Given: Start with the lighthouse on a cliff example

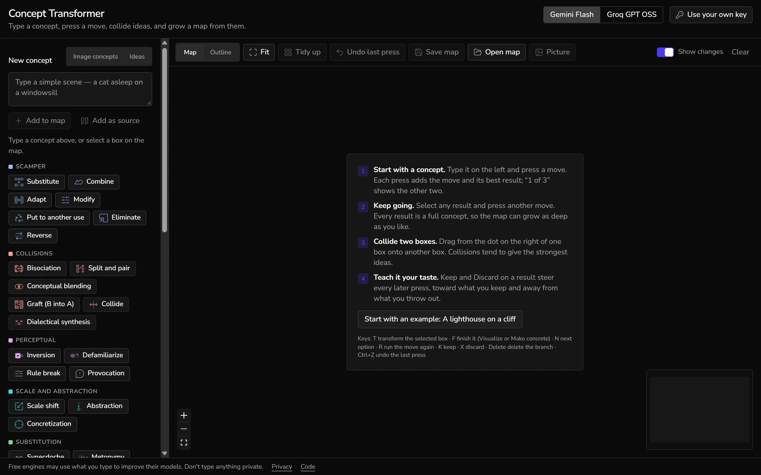Looking at the screenshot, I should coord(440,319).
